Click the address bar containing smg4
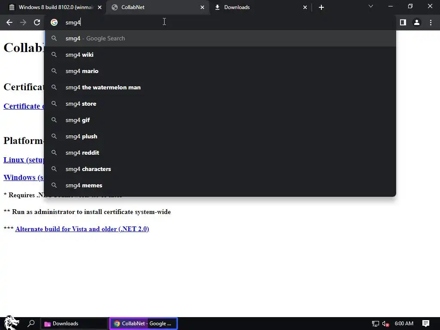The height and width of the screenshot is (330, 440). point(220,22)
